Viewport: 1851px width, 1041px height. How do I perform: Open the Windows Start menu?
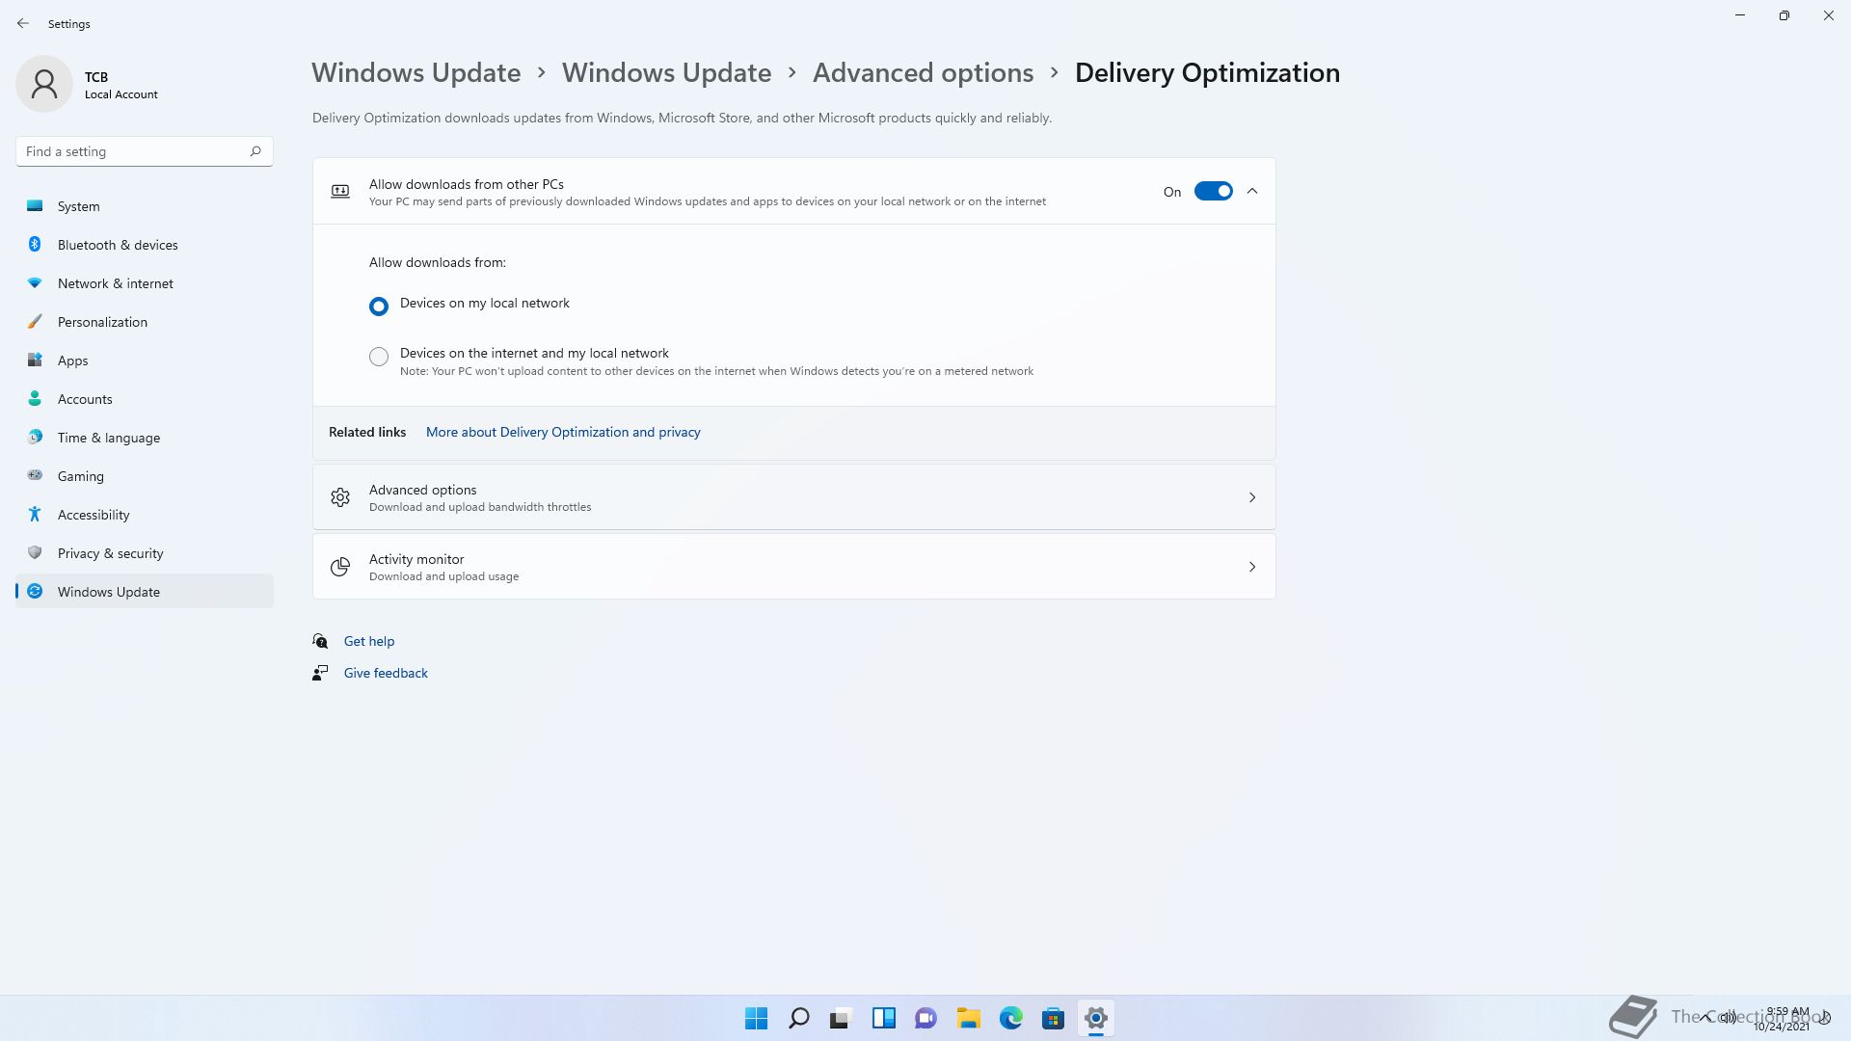756,1018
